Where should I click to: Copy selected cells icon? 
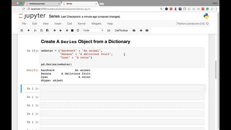pos(42,30)
